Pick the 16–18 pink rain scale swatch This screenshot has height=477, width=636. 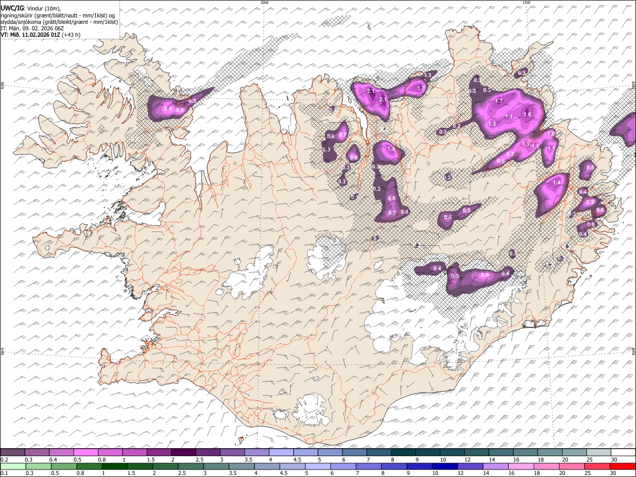coord(521,466)
